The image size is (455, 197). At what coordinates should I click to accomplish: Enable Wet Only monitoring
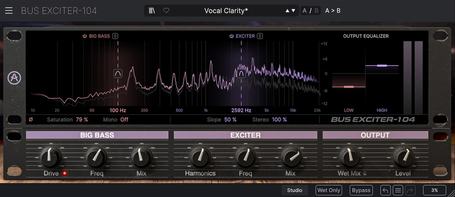coord(329,190)
